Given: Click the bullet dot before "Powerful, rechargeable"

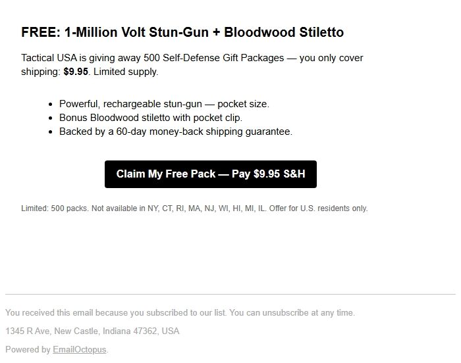Looking at the screenshot, I should [51, 104].
